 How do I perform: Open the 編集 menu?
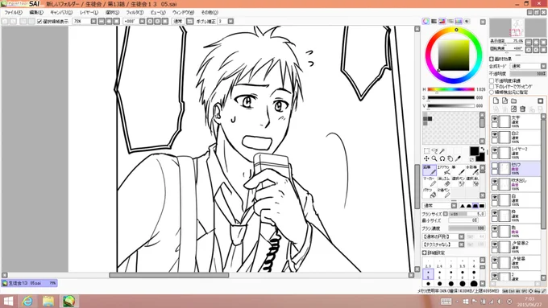click(x=36, y=12)
